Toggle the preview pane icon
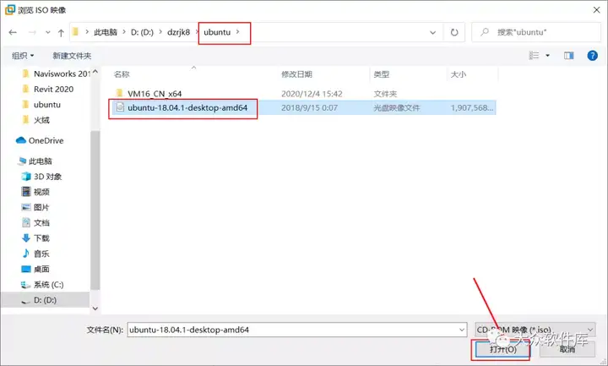The width and height of the screenshot is (608, 366). [x=568, y=56]
